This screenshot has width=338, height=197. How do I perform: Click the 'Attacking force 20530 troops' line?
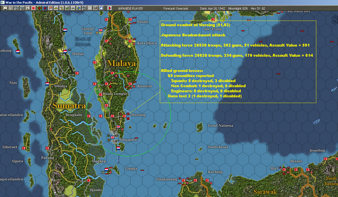pos(235,45)
